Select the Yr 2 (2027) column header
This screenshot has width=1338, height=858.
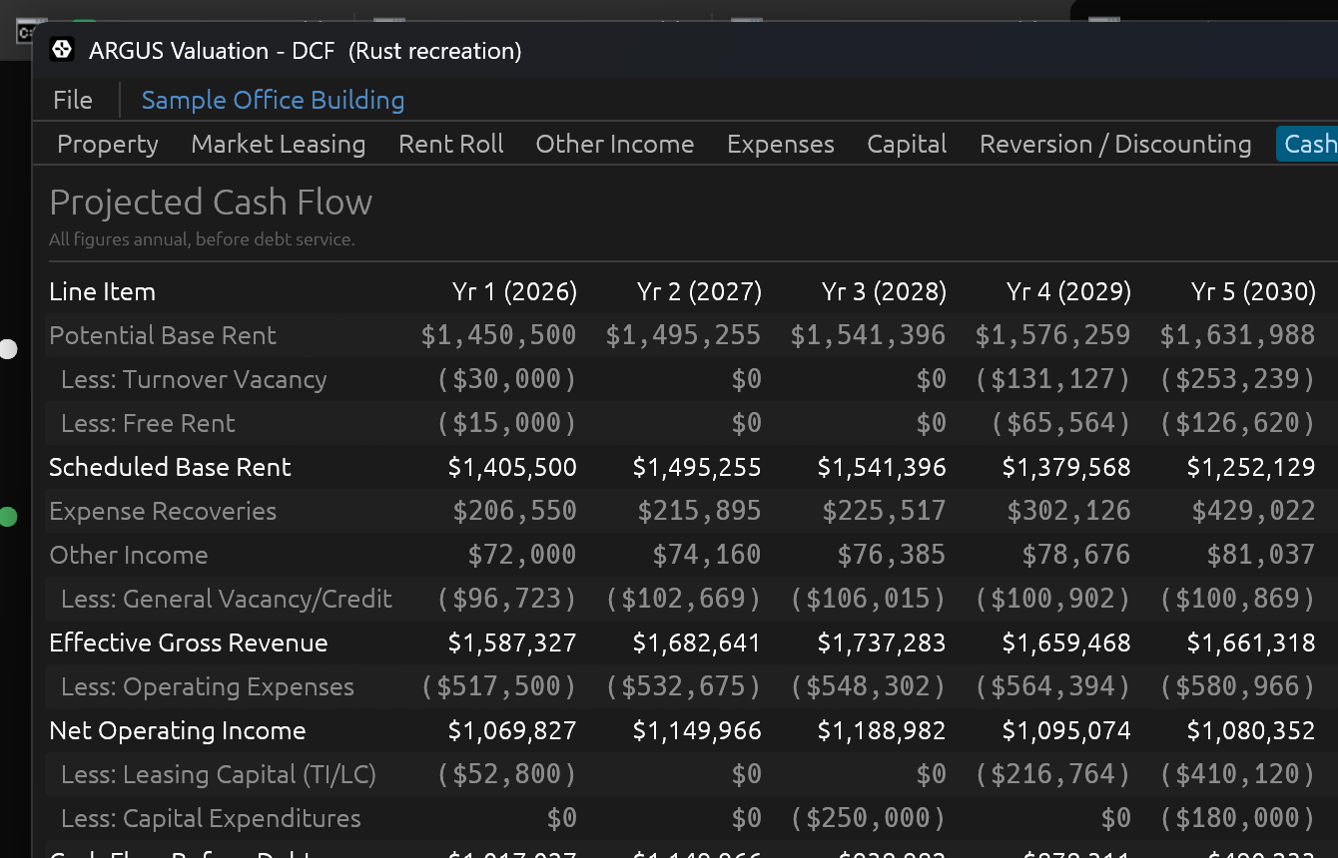click(x=699, y=291)
